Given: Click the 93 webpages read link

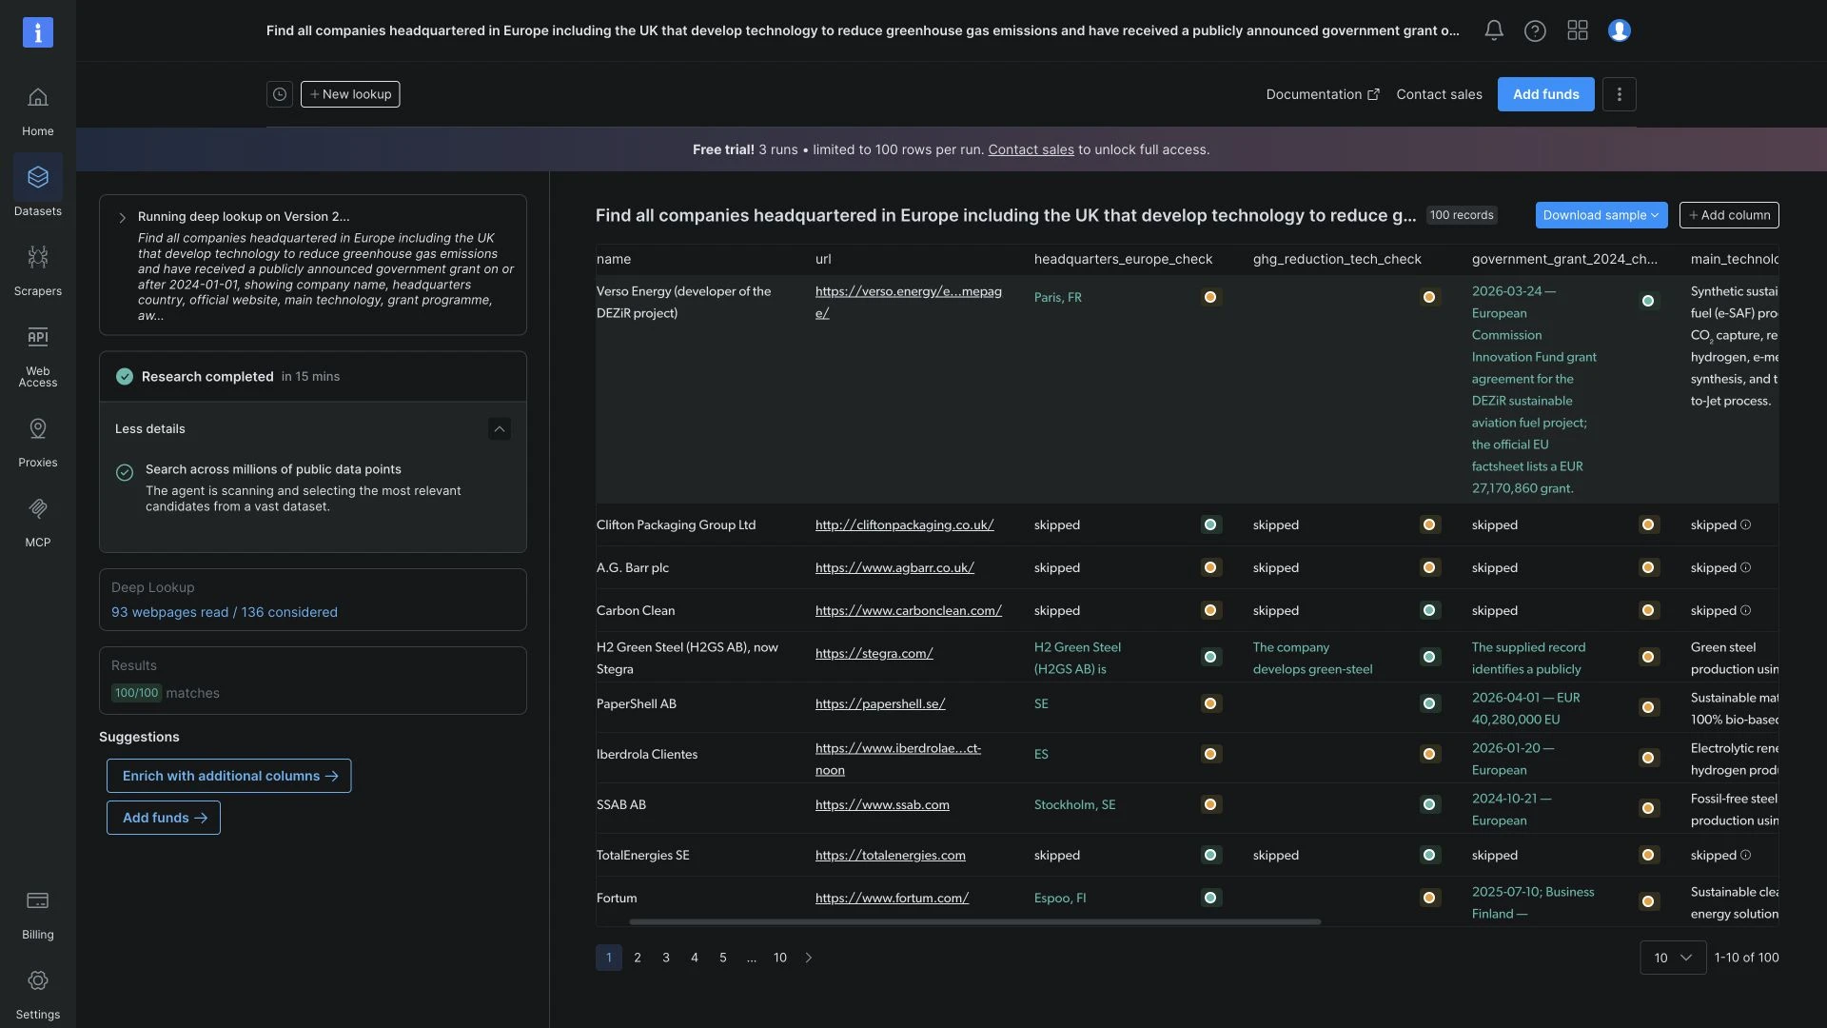Looking at the screenshot, I should point(225,612).
